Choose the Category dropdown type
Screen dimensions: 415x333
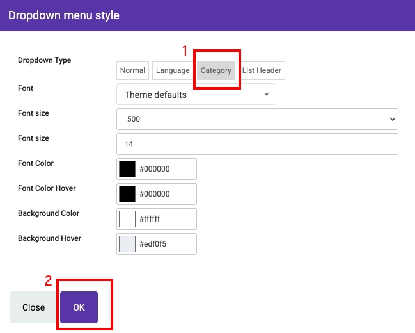click(x=215, y=70)
